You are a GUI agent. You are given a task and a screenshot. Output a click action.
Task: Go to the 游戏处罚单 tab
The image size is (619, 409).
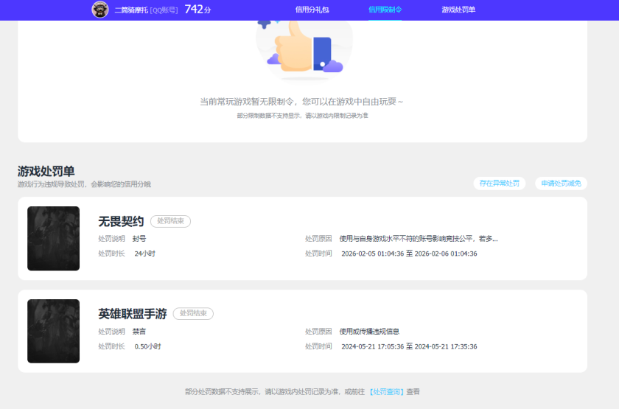tap(458, 10)
